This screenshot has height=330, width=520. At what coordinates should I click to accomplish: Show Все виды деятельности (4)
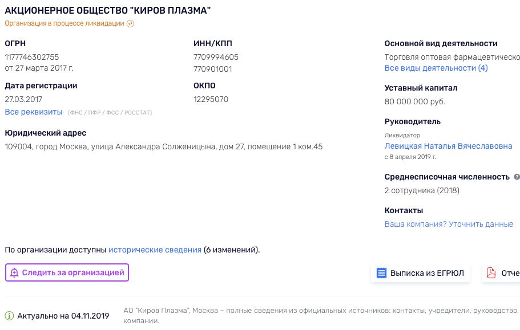(436, 68)
